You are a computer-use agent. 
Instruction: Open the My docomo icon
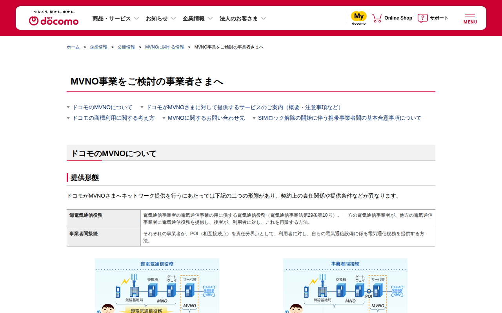point(359,18)
